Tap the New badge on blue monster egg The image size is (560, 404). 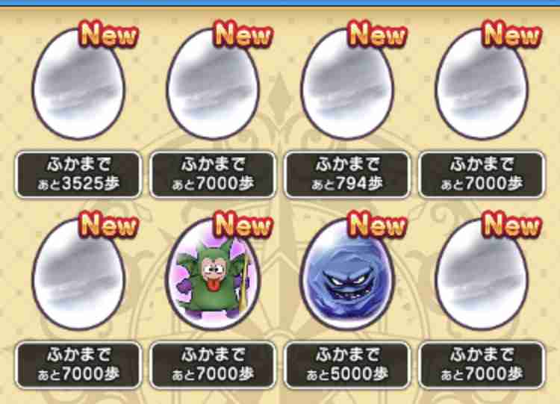tap(378, 224)
